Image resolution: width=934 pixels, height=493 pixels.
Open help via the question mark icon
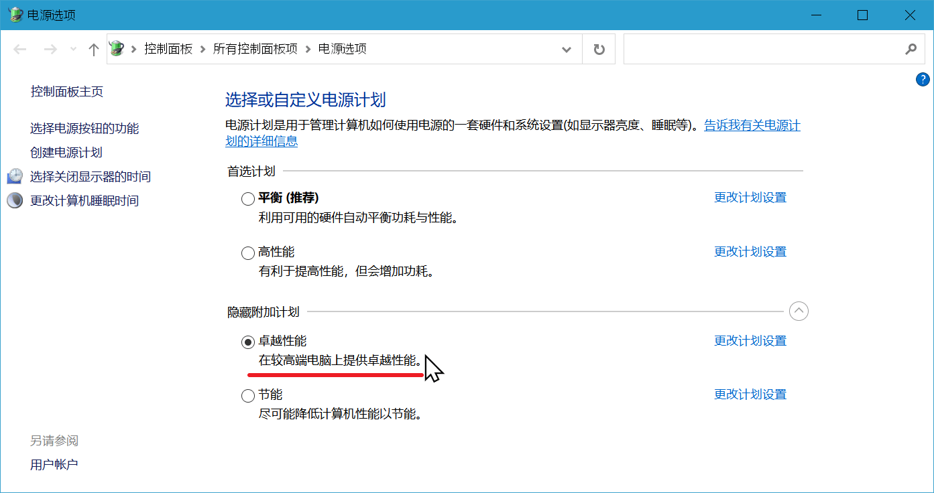(923, 79)
